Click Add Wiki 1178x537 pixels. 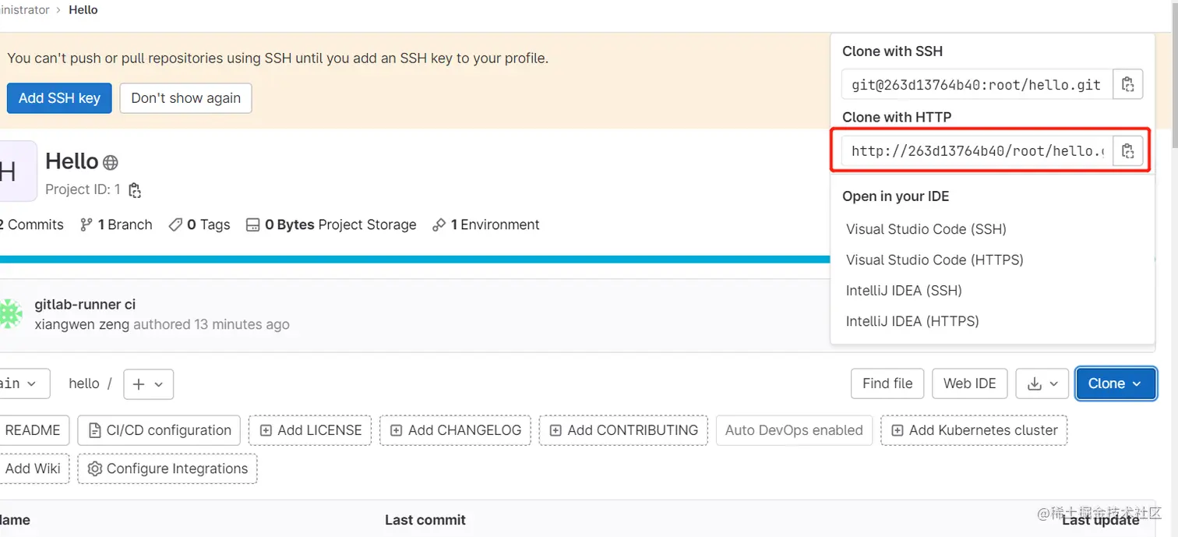33,468
